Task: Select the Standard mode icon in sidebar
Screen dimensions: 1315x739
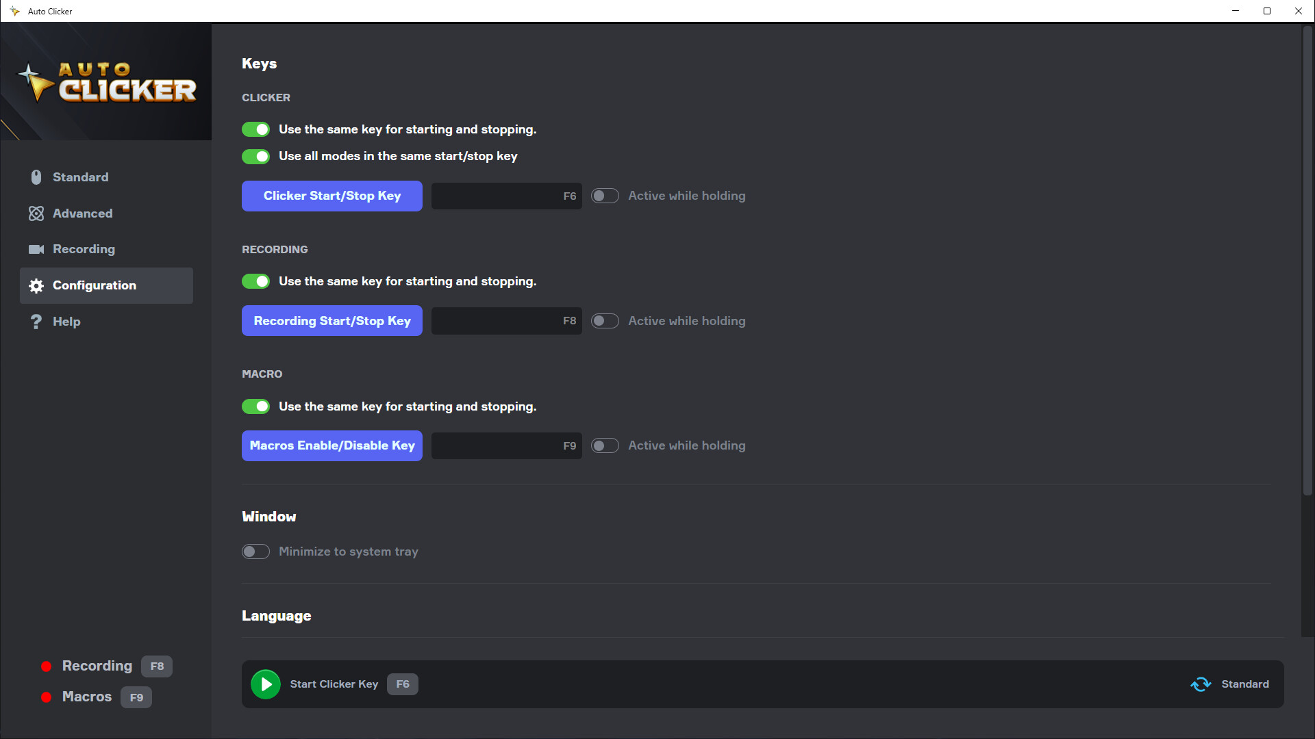Action: 36,177
